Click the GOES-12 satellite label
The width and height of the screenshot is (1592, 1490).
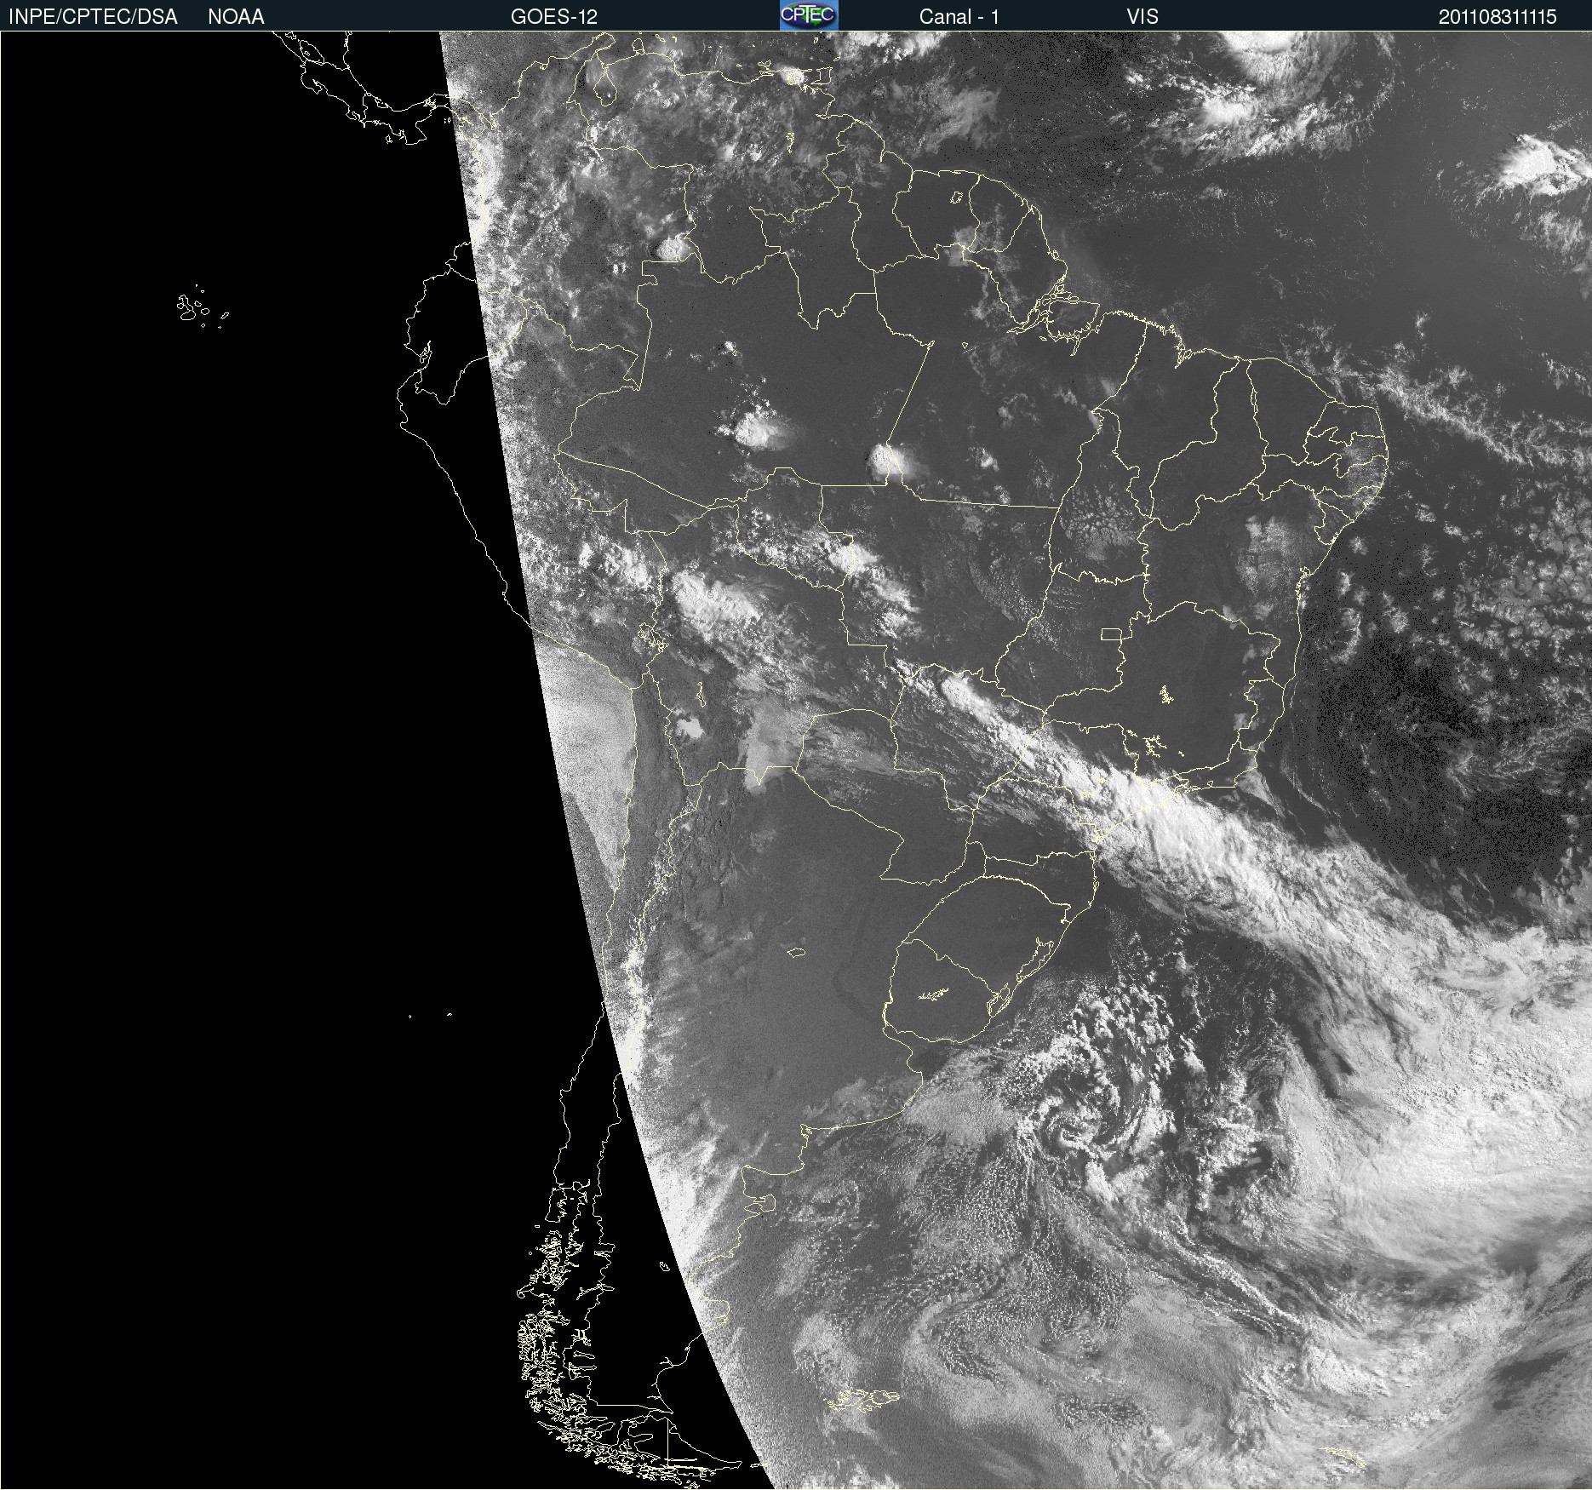click(554, 17)
